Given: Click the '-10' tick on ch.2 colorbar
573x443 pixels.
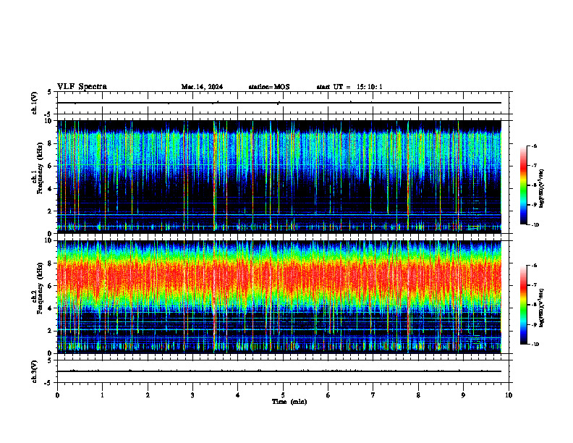Looking at the screenshot, I should click(x=535, y=345).
